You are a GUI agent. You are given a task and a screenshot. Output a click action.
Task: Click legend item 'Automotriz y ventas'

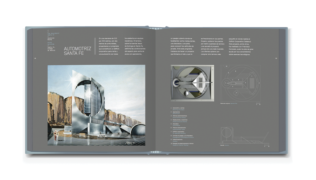[x=179, y=108]
